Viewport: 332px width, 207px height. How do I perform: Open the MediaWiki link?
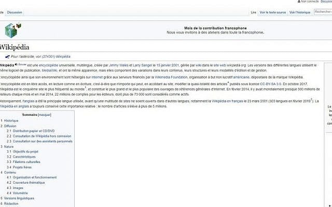coord(50,70)
